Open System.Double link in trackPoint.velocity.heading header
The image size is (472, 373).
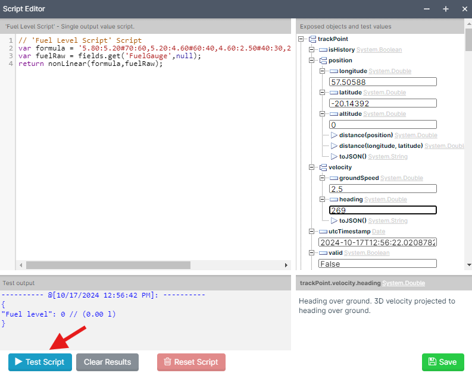click(x=404, y=283)
